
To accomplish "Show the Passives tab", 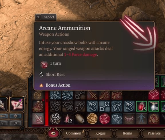I will (154, 133).
